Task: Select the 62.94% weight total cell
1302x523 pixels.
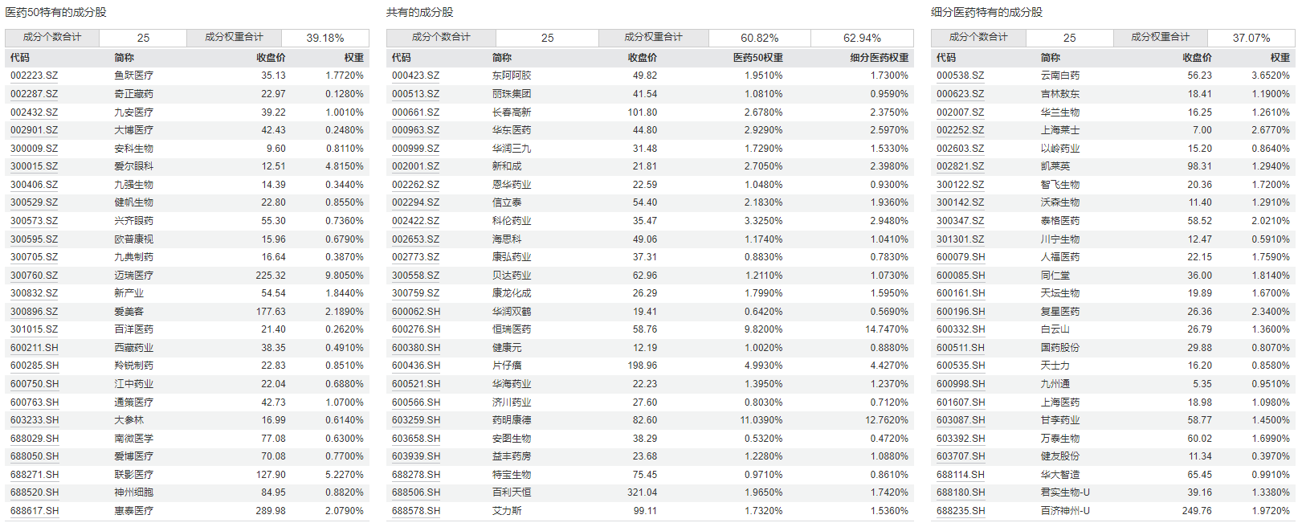Action: 862,38
